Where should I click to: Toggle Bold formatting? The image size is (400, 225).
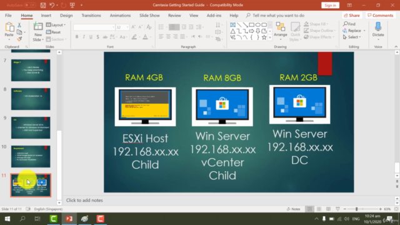(77, 37)
